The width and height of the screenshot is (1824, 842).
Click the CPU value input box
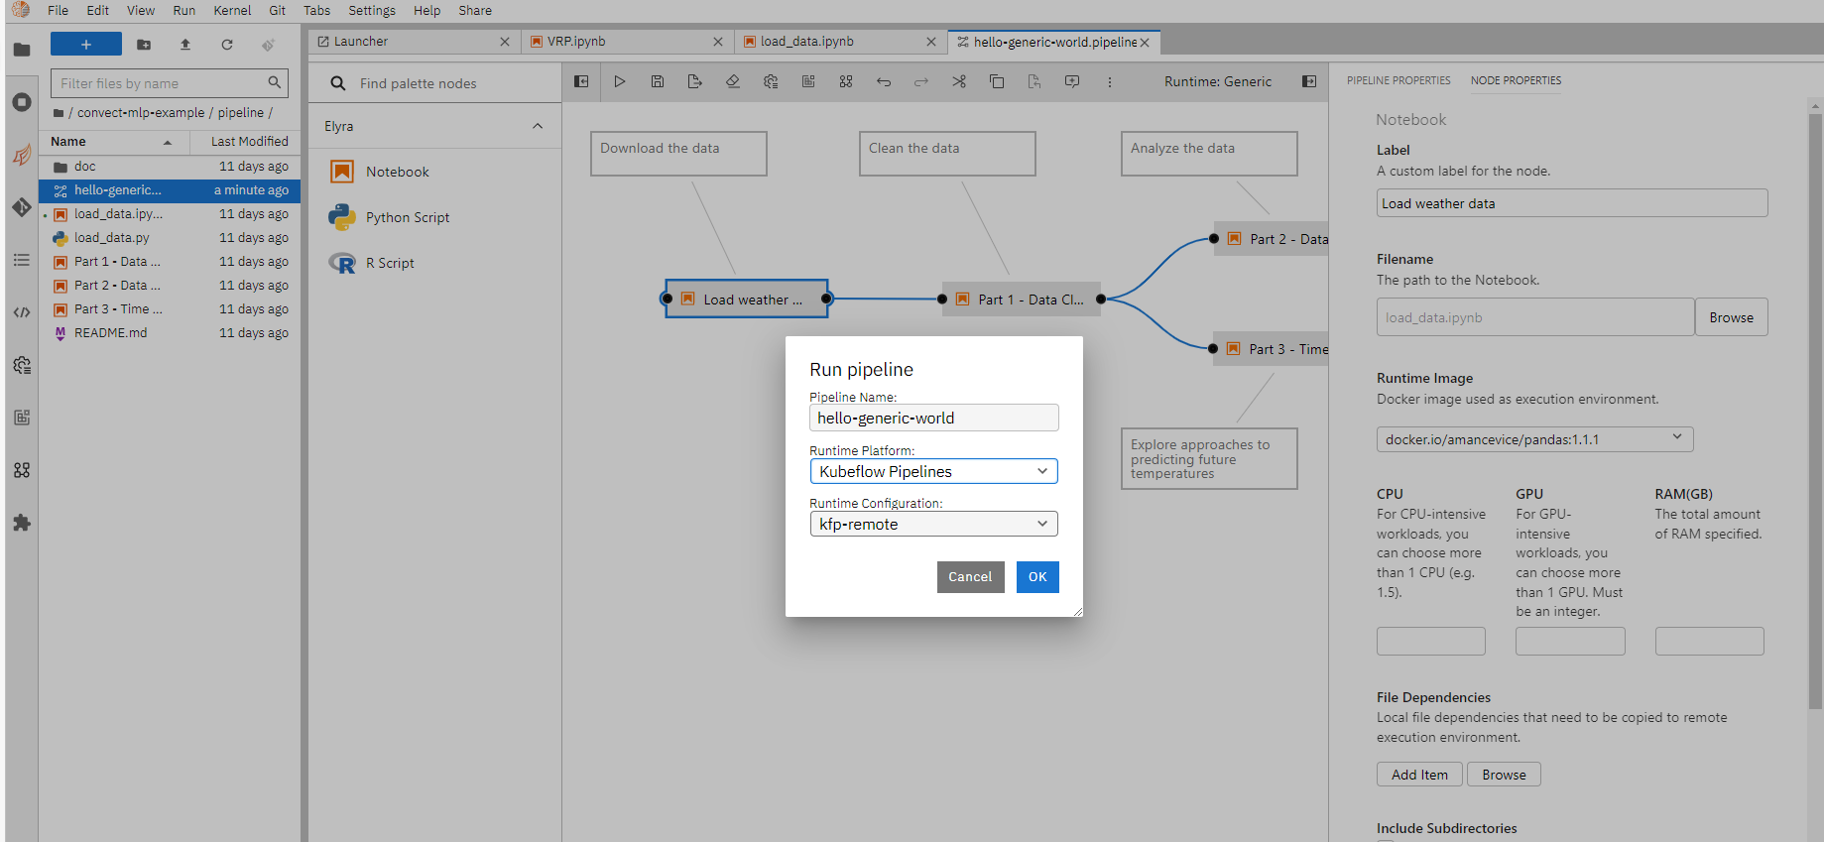pos(1430,641)
